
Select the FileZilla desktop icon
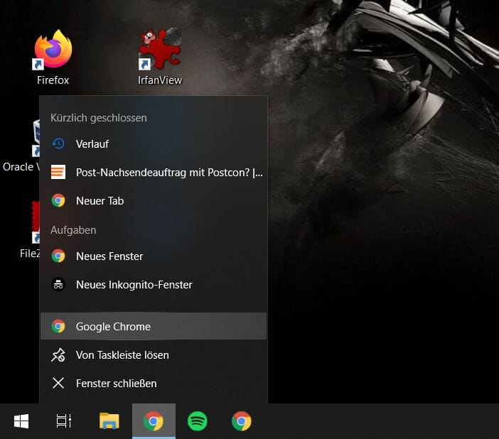(x=30, y=230)
